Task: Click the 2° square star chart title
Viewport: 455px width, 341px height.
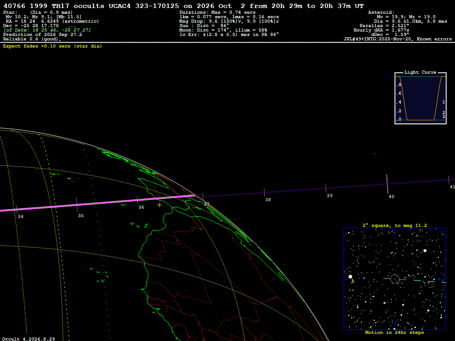Action: [x=395, y=225]
